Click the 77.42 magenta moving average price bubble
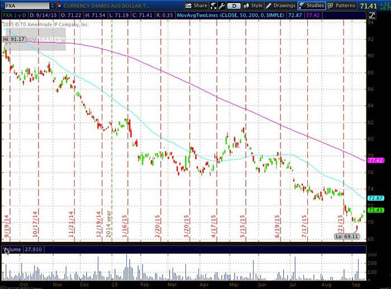The width and height of the screenshot is (391, 289). 375,160
